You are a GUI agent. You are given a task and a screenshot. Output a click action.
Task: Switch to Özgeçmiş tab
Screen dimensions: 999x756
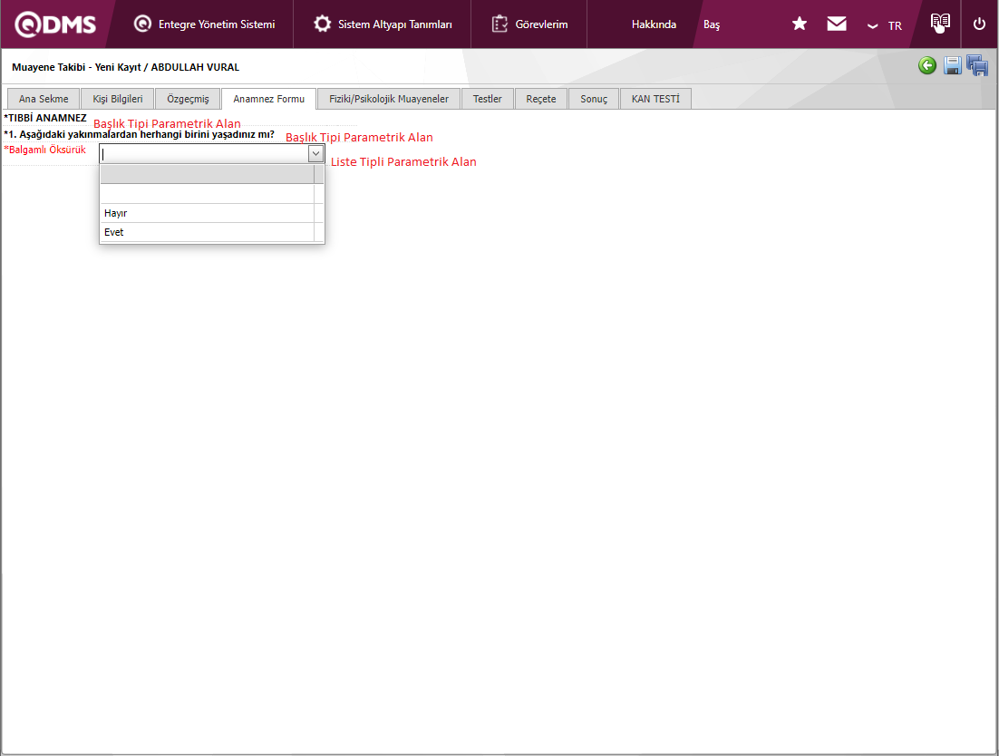pyautogui.click(x=188, y=99)
